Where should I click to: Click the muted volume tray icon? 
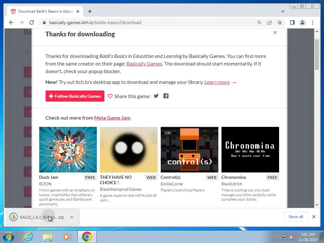point(292,237)
